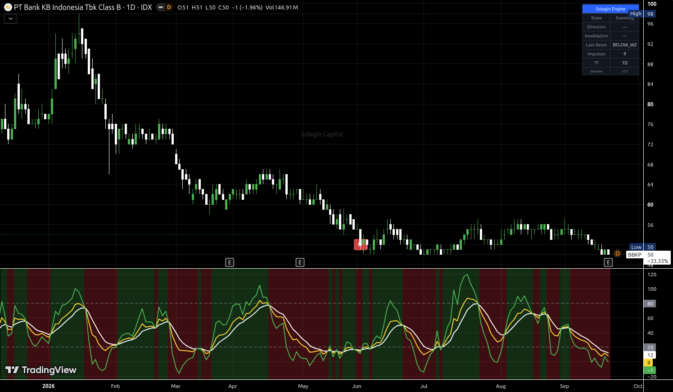673x392 pixels.
Task: Click the '60' main price axis label
Action: tap(650, 205)
